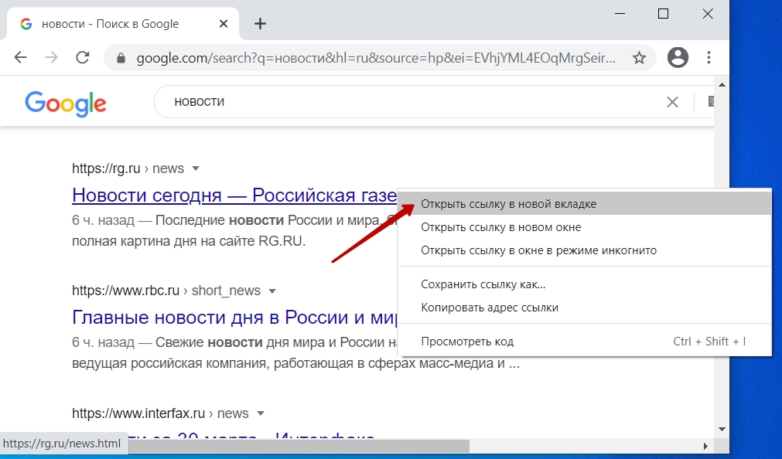Viewport: 782px width, 459px height.
Task: Open a new tab with the plus button
Action: pyautogui.click(x=260, y=23)
